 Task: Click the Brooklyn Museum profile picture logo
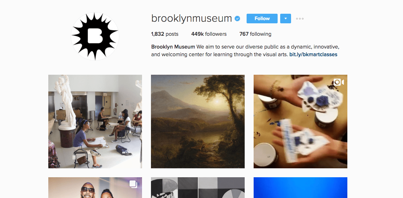[95, 36]
